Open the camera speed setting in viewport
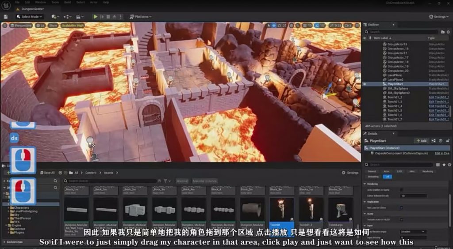 348,25
